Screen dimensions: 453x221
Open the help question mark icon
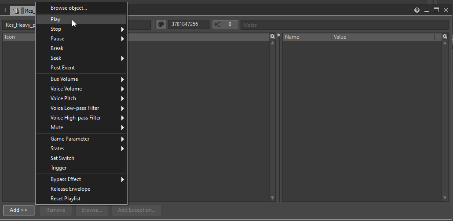point(417,10)
